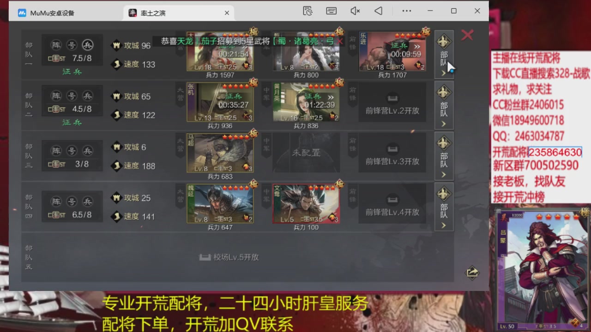
Task: Open the MuMu operation record icon
Action: coord(308,11)
